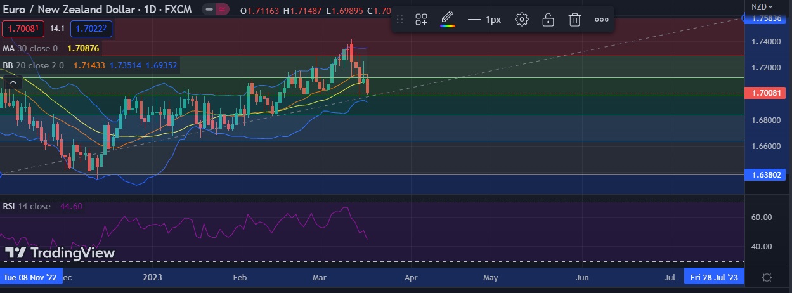Collapse the indicator legend with the chevron
This screenshot has width=792, height=293.
pos(11,82)
